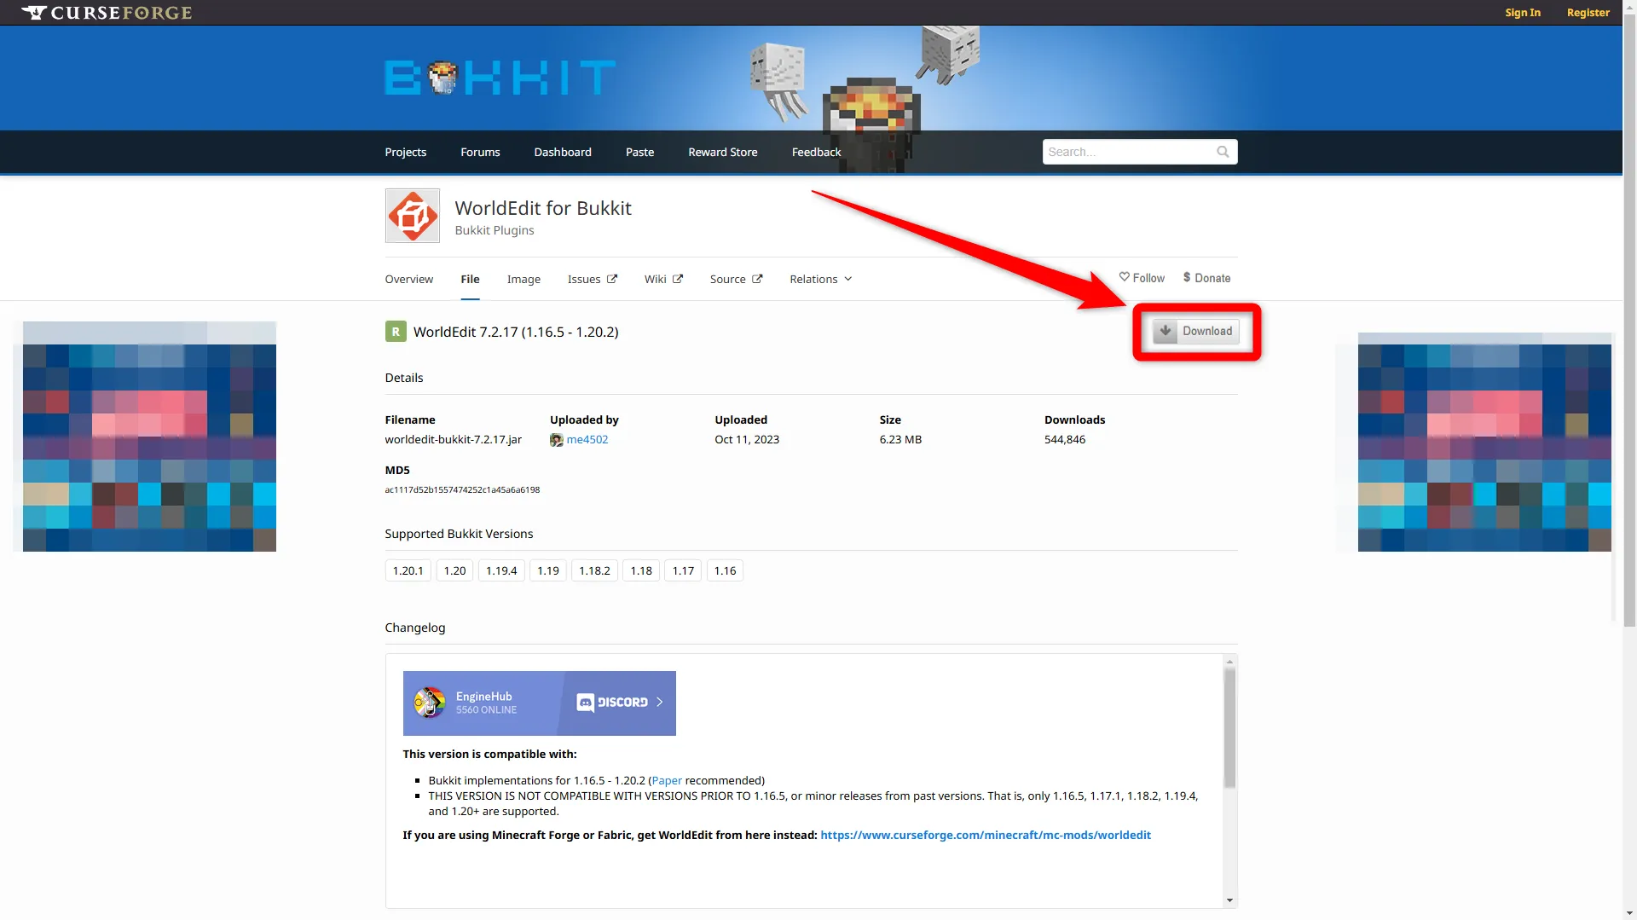The image size is (1637, 920).
Task: Open the curseforge.com mc-mods/worldedit link
Action: (x=986, y=835)
